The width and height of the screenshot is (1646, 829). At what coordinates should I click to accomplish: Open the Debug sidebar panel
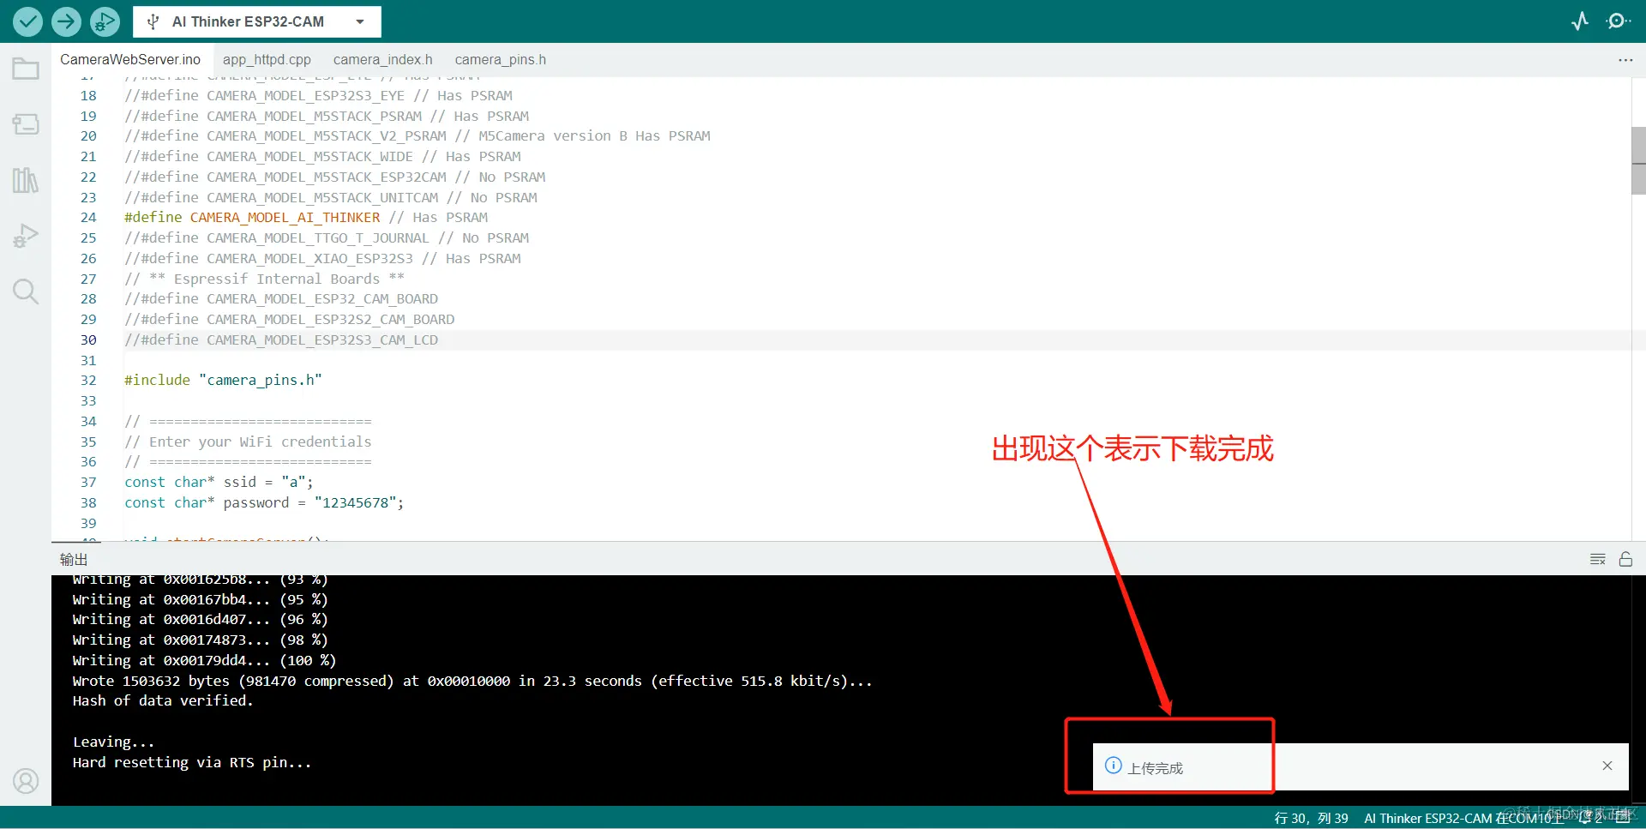pos(26,236)
